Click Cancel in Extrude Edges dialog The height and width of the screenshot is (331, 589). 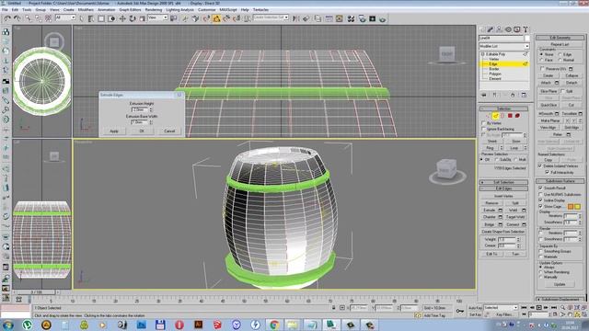169,131
